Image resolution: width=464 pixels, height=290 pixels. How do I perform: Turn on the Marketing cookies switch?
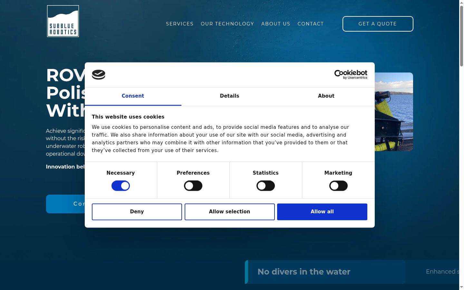(x=338, y=186)
